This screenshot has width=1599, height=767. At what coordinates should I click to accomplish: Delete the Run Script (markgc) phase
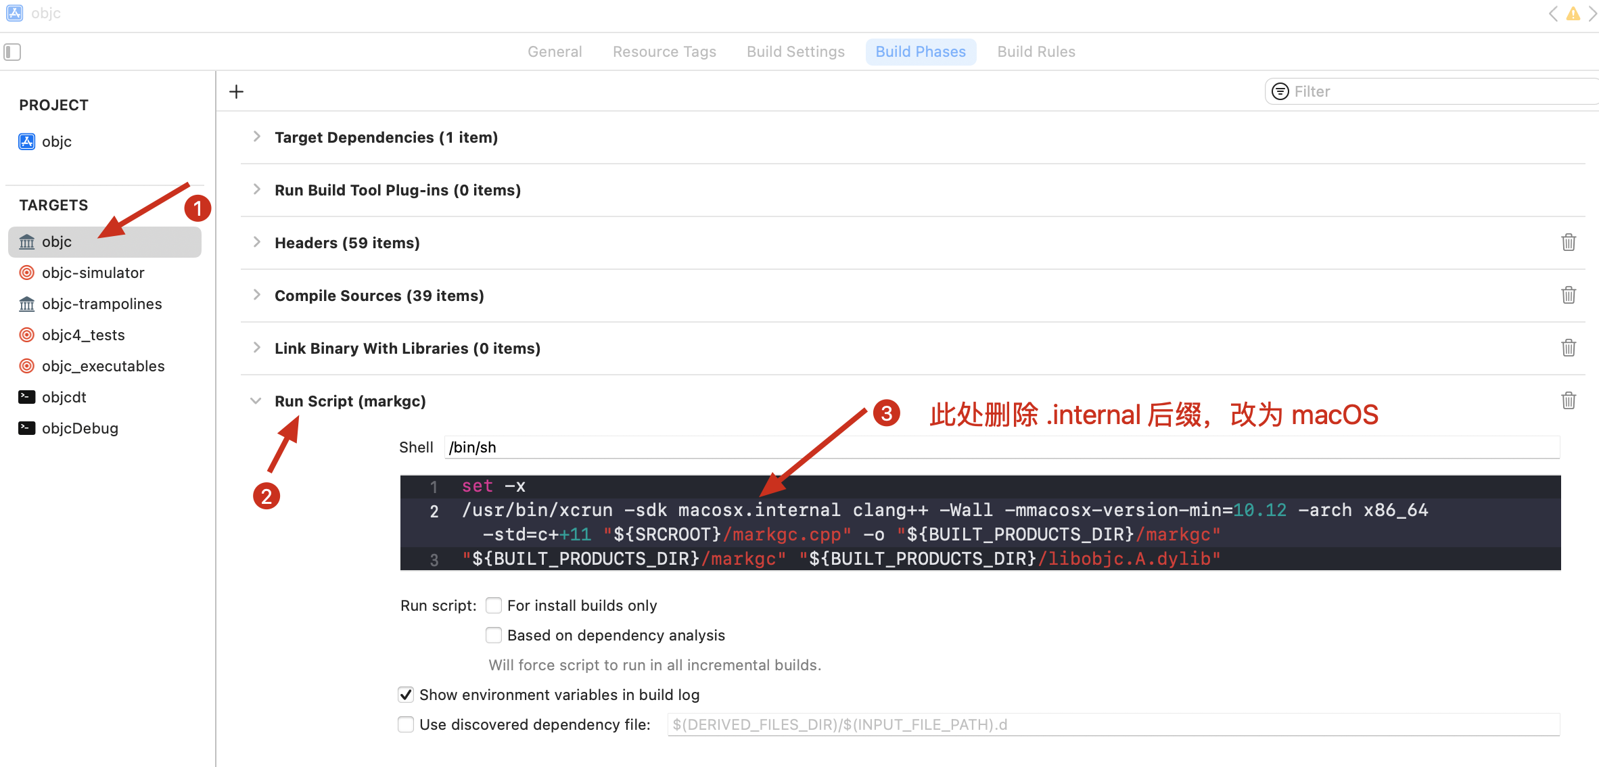(x=1568, y=400)
